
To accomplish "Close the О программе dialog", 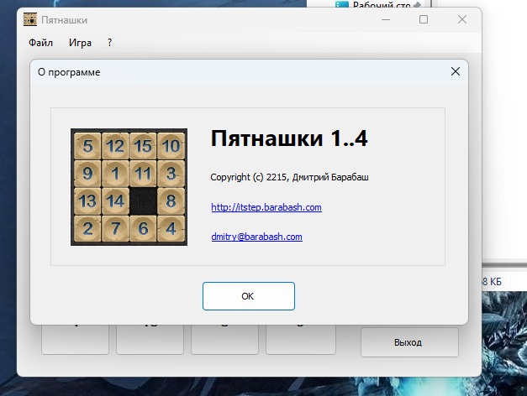I will [x=456, y=72].
